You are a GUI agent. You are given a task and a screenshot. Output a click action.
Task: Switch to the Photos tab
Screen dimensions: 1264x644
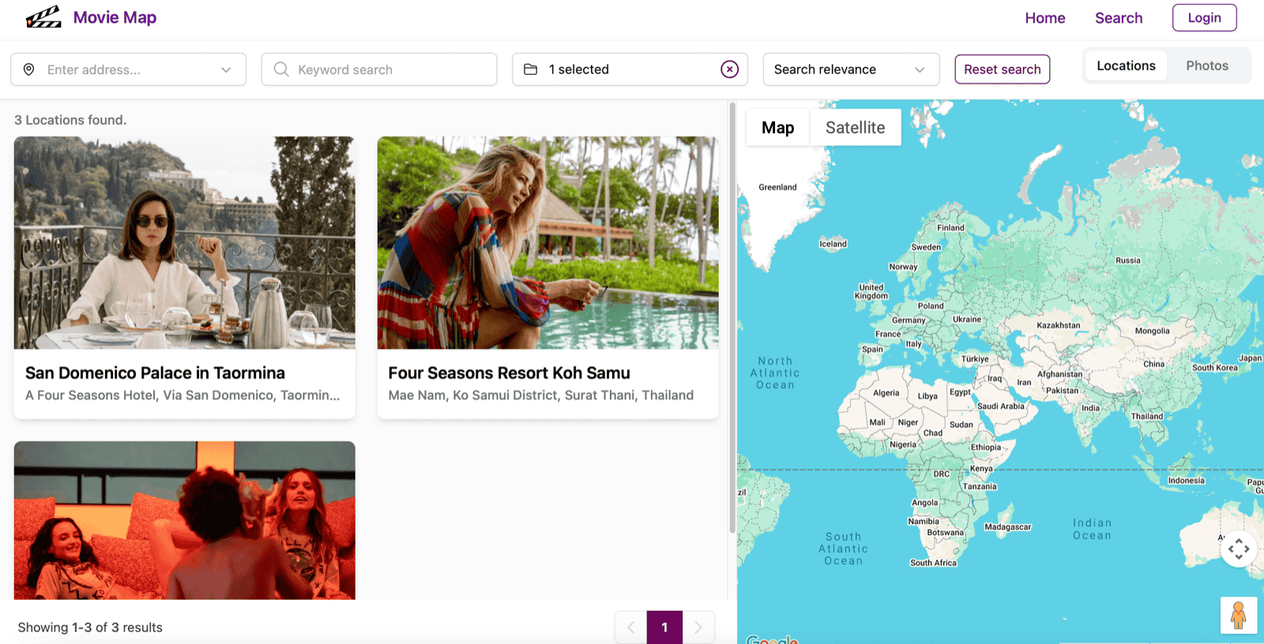(1207, 66)
